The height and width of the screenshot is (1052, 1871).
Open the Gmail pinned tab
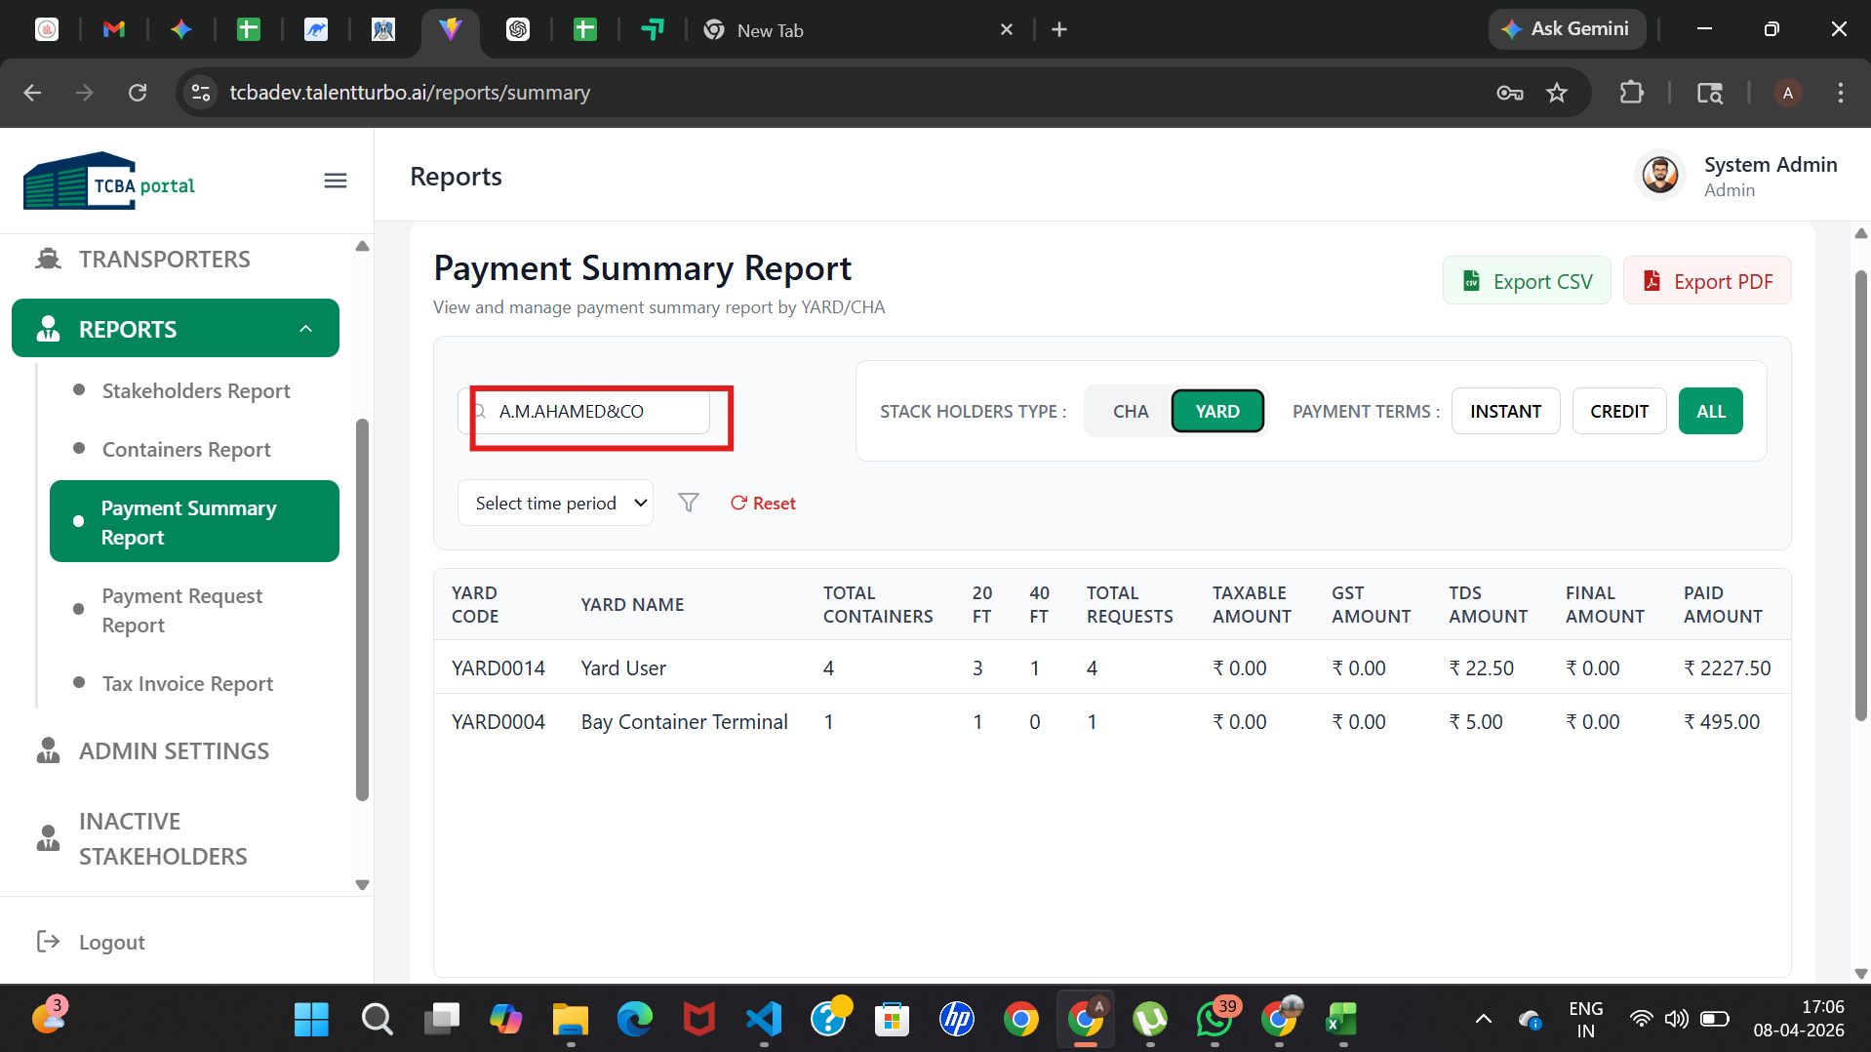[x=114, y=29]
